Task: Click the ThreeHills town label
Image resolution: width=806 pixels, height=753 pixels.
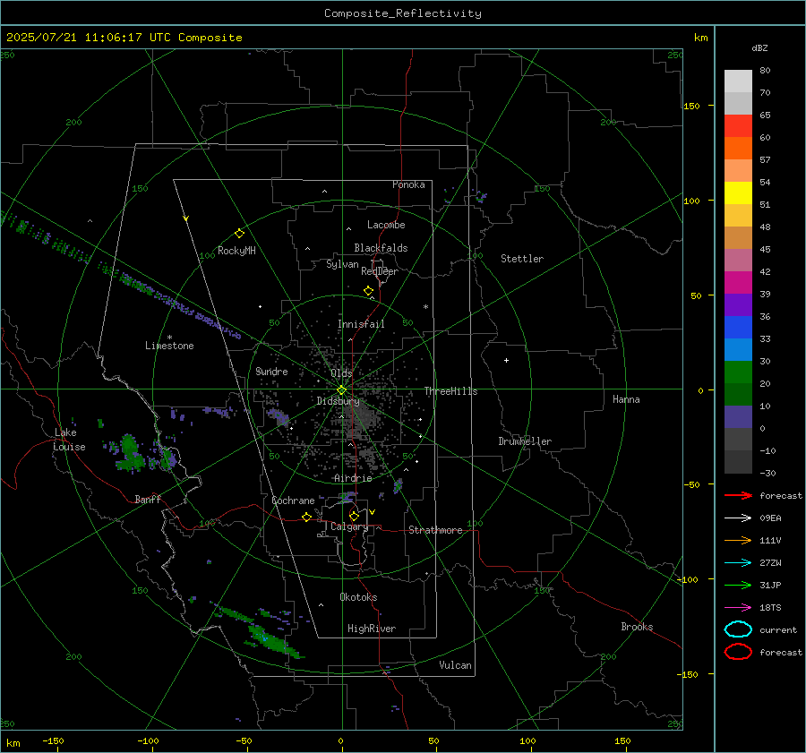Action: click(x=450, y=391)
